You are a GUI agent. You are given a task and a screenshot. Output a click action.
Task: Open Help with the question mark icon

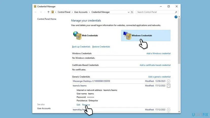(x=176, y=17)
